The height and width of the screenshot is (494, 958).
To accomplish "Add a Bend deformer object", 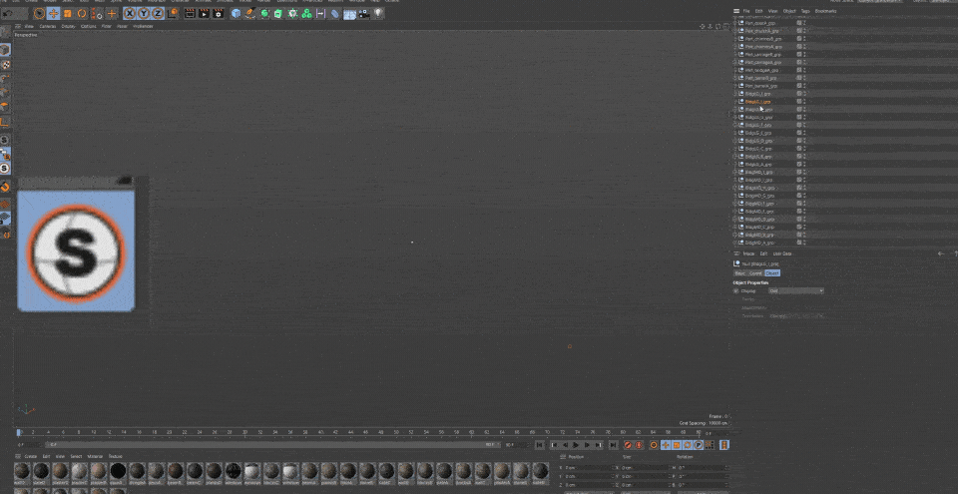I will (x=335, y=13).
